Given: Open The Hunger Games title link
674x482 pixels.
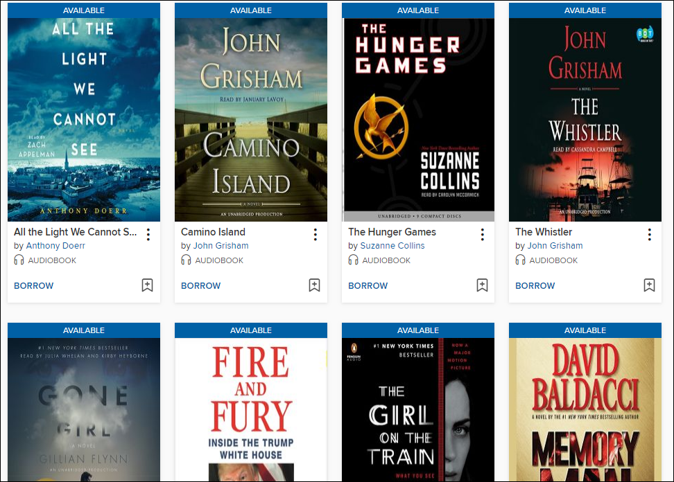Looking at the screenshot, I should pyautogui.click(x=392, y=232).
